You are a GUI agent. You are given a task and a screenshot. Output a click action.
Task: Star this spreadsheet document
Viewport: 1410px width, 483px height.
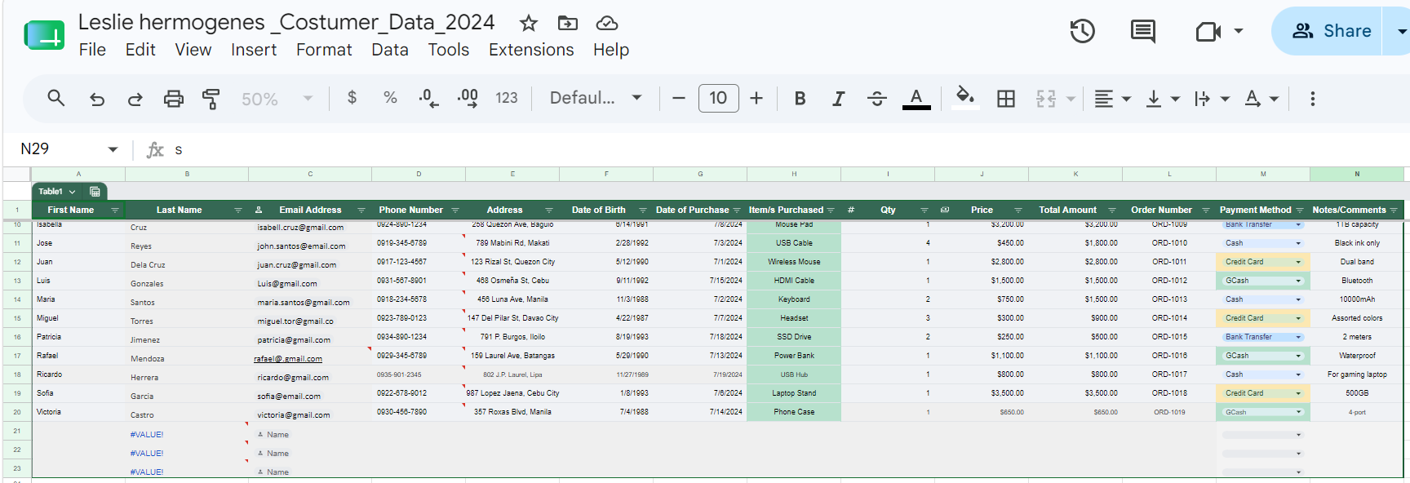click(x=529, y=23)
